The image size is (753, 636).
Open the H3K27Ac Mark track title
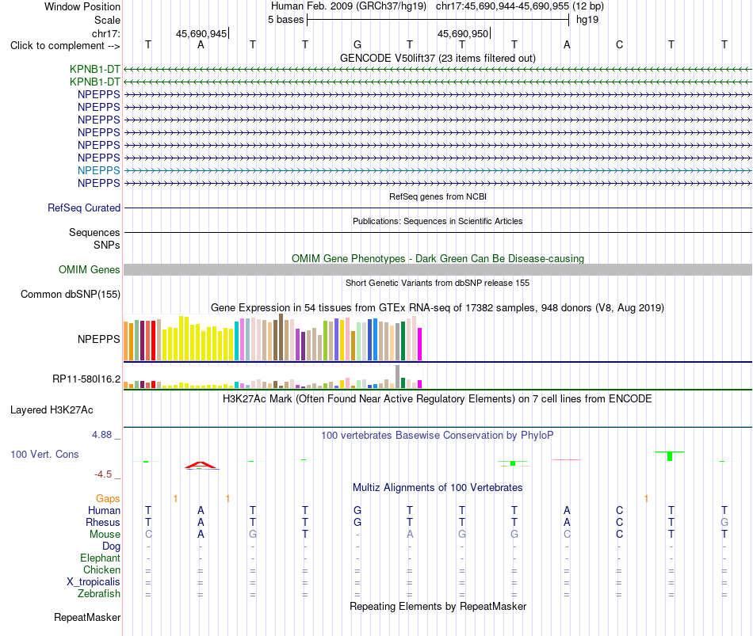(438, 399)
